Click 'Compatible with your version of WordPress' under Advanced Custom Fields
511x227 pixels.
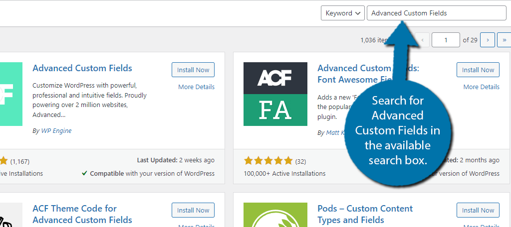tap(148, 174)
